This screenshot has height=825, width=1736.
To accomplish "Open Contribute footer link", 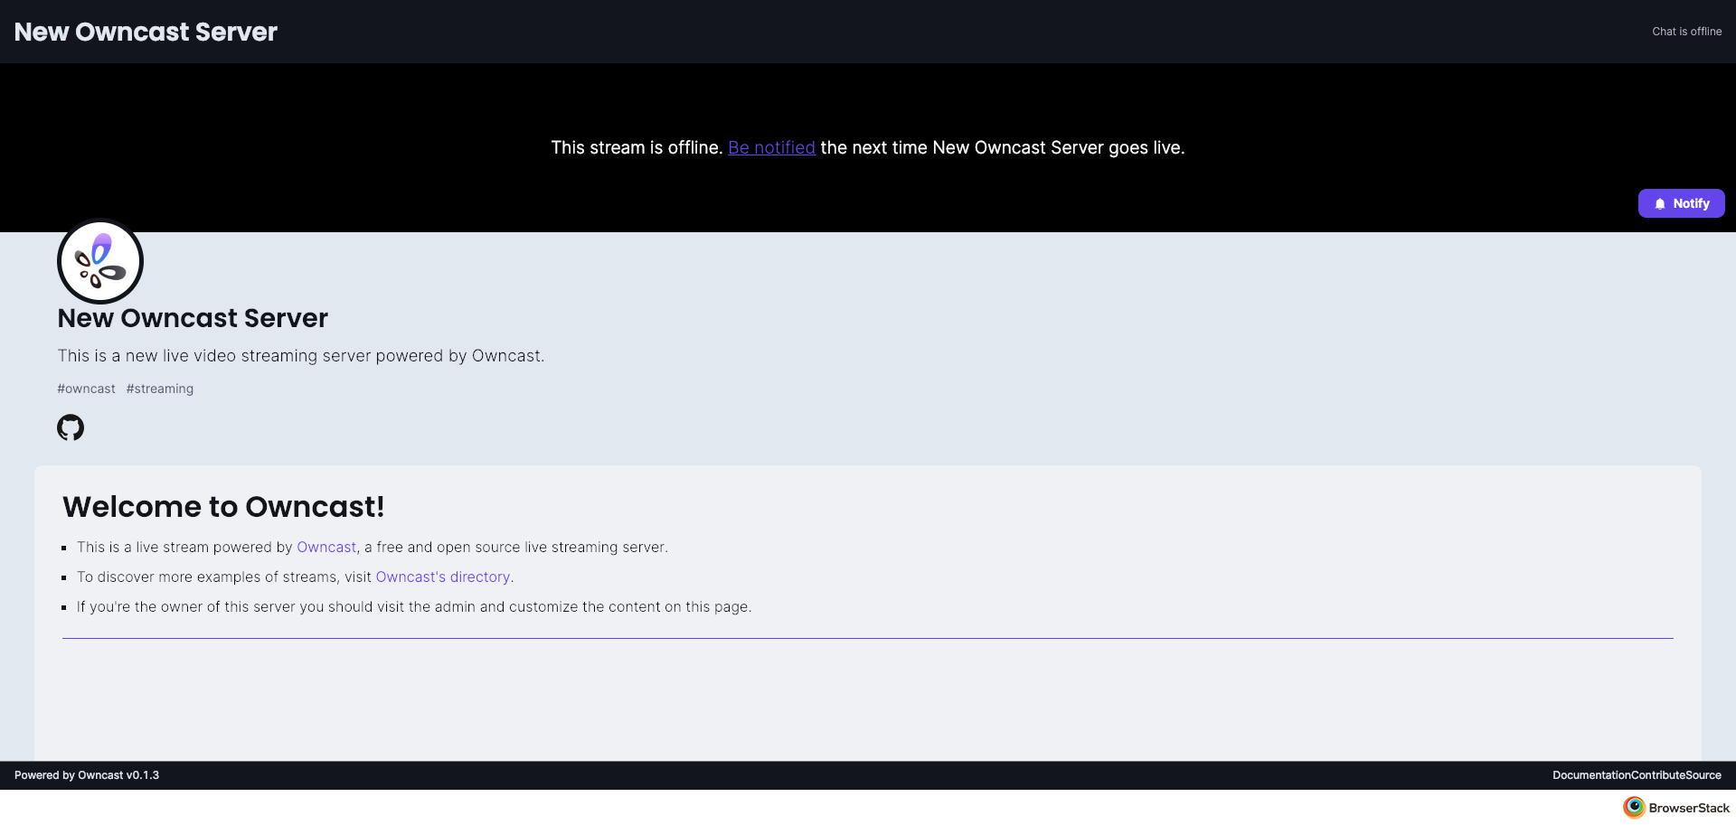I will tap(1658, 775).
